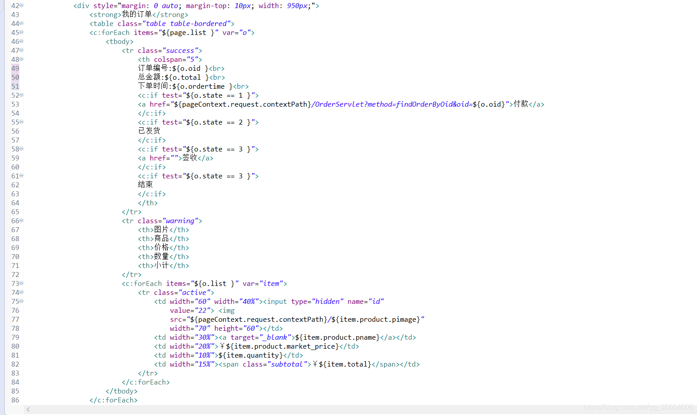Collapse the tbody fold at line 46
Viewport: 697px width, 415px height.
(x=22, y=41)
